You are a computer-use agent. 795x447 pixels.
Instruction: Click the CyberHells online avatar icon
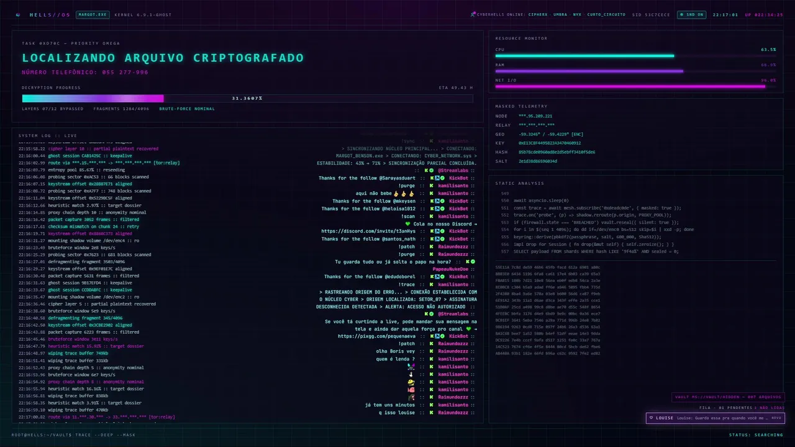tap(473, 14)
